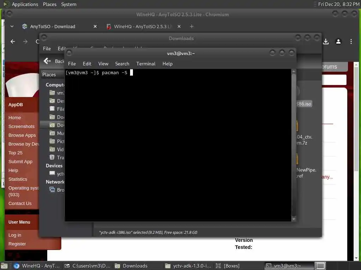Open the WineHQ sidebar Help link
Image resolution: width=361 pixels, height=270 pixels.
[13, 171]
